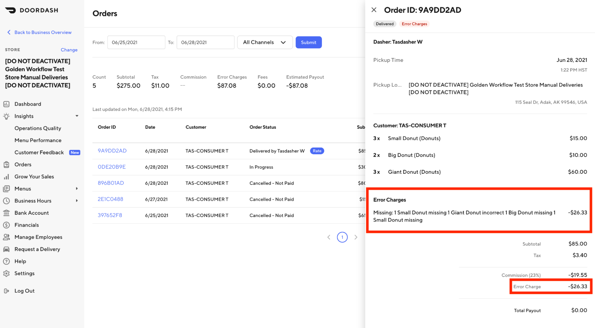
Task: Click order link 0DE20B9E
Action: coord(112,166)
